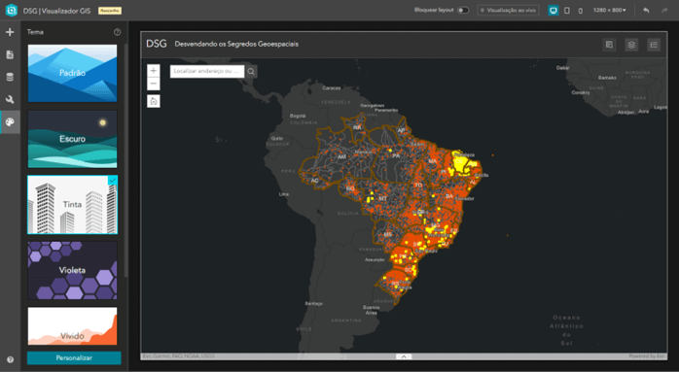Screen dimensions: 679x372
Task: Open the Utilities wrench icon
Action: pos(10,99)
